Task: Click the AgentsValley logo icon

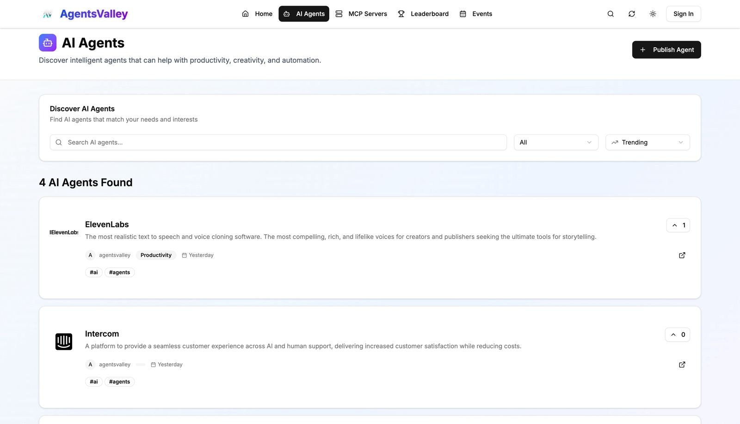Action: pyautogui.click(x=47, y=14)
